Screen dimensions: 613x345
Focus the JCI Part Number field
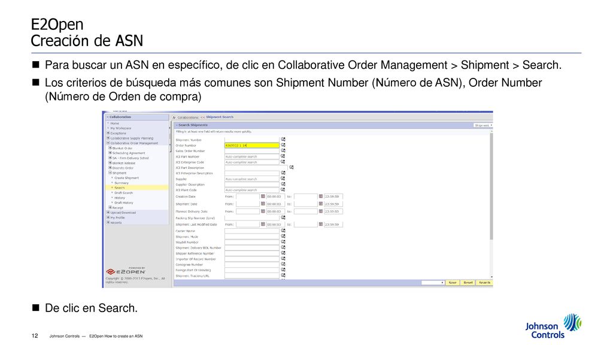pos(252,156)
